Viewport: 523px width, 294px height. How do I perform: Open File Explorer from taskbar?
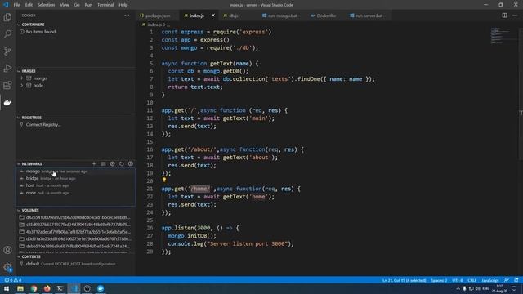(20, 288)
